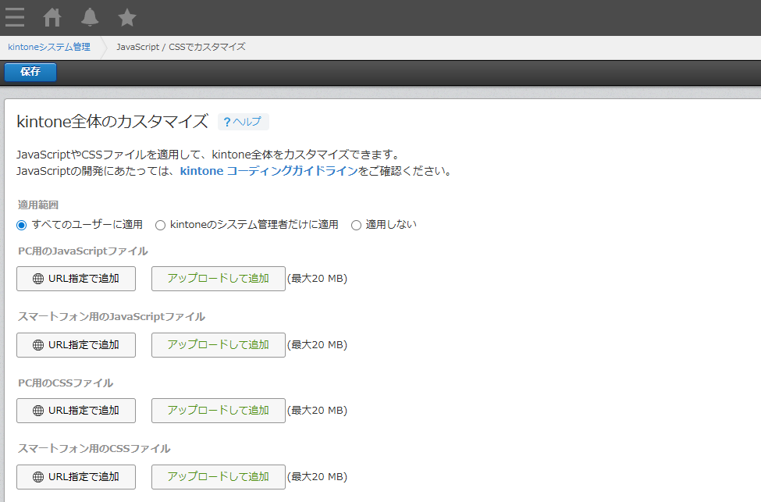Select kintoneのシステム管理者だけに適用 radio option
761x502 pixels.
pyautogui.click(x=161, y=225)
